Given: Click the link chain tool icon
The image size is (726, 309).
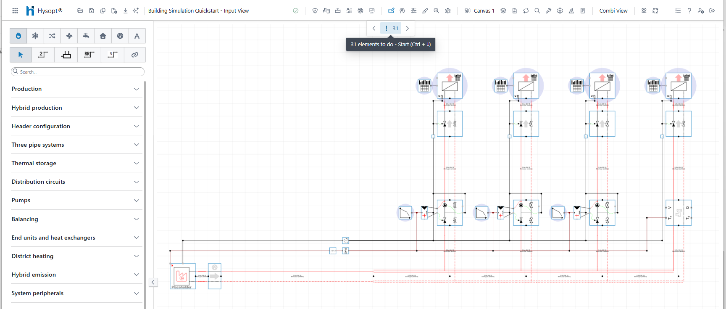Looking at the screenshot, I should click(x=134, y=55).
